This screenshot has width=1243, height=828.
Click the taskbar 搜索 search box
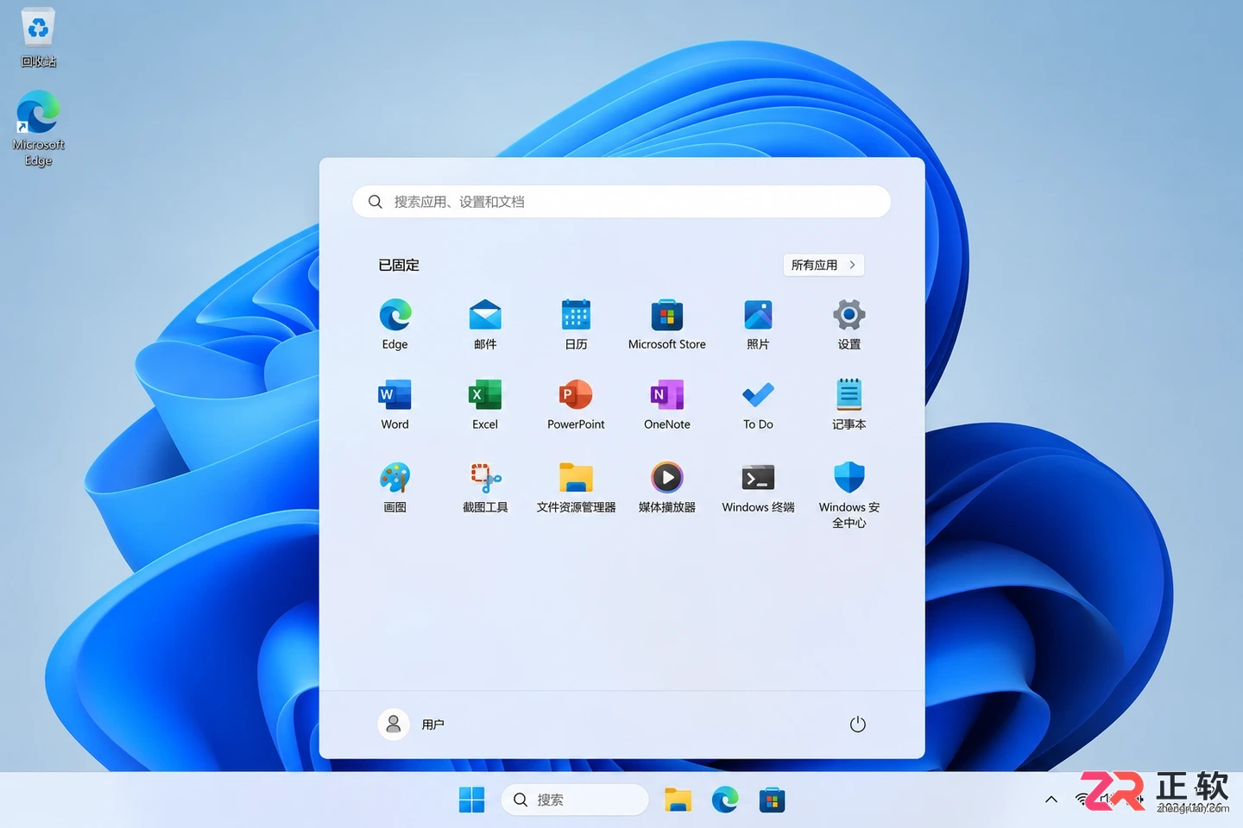coord(575,800)
